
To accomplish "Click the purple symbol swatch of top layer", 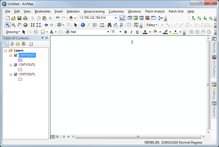I will pyautogui.click(x=20, y=60).
